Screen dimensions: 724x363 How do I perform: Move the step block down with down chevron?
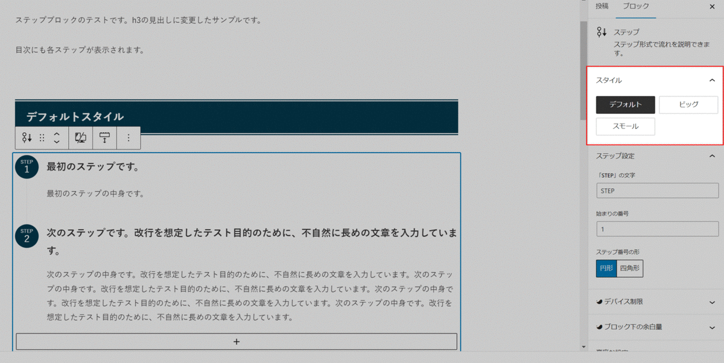point(57,142)
